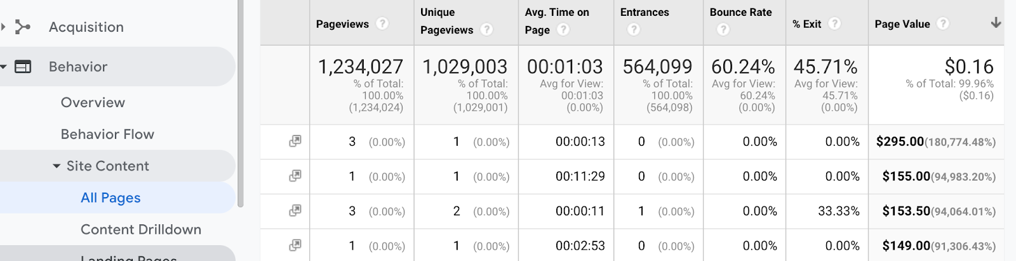Click third row open-page icon
The image size is (1016, 261).
(295, 211)
